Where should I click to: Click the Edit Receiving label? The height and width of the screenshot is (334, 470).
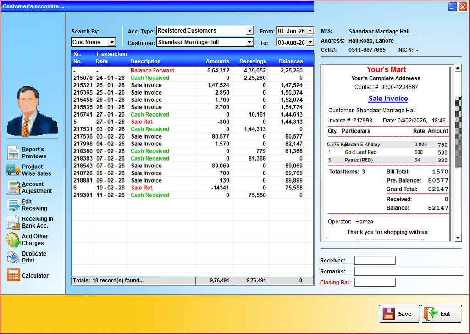[x=34, y=205]
